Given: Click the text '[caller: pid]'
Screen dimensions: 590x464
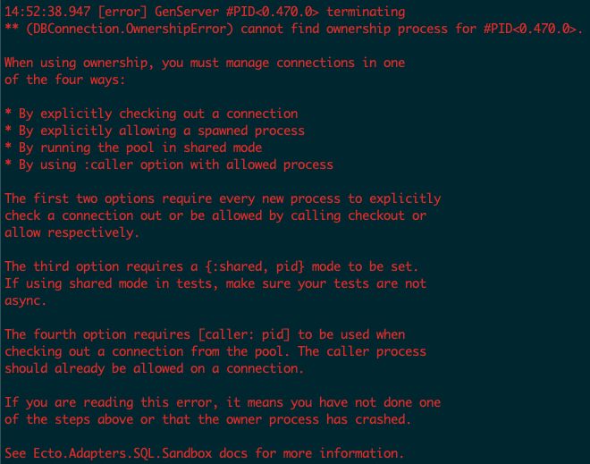Looking at the screenshot, I should 244,334.
